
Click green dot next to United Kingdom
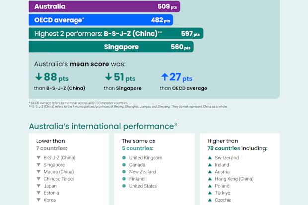point(124,158)
